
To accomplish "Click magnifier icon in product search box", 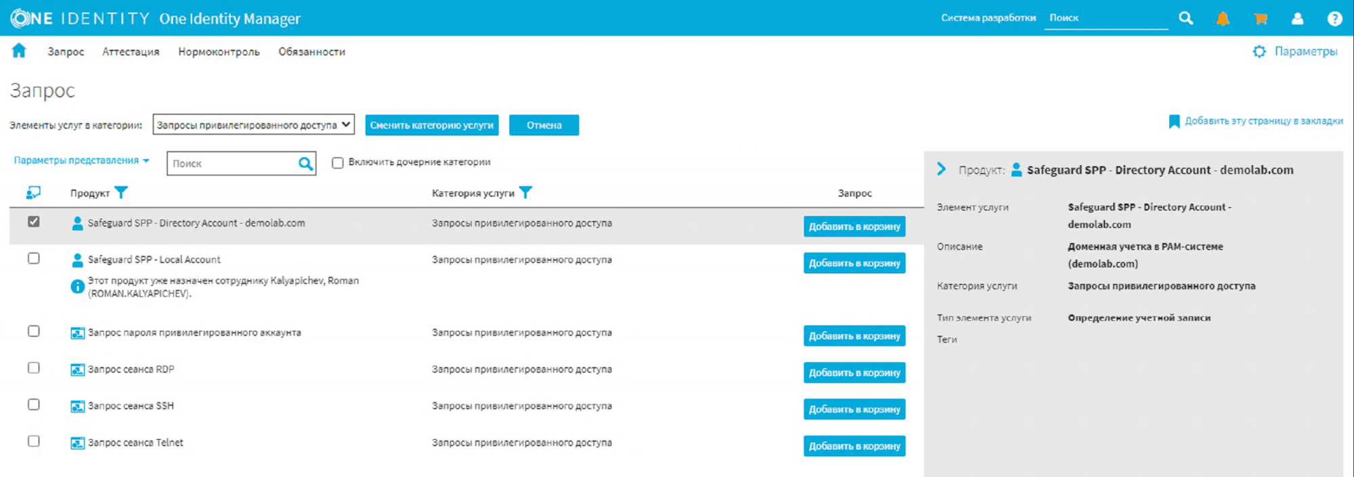I will point(306,163).
